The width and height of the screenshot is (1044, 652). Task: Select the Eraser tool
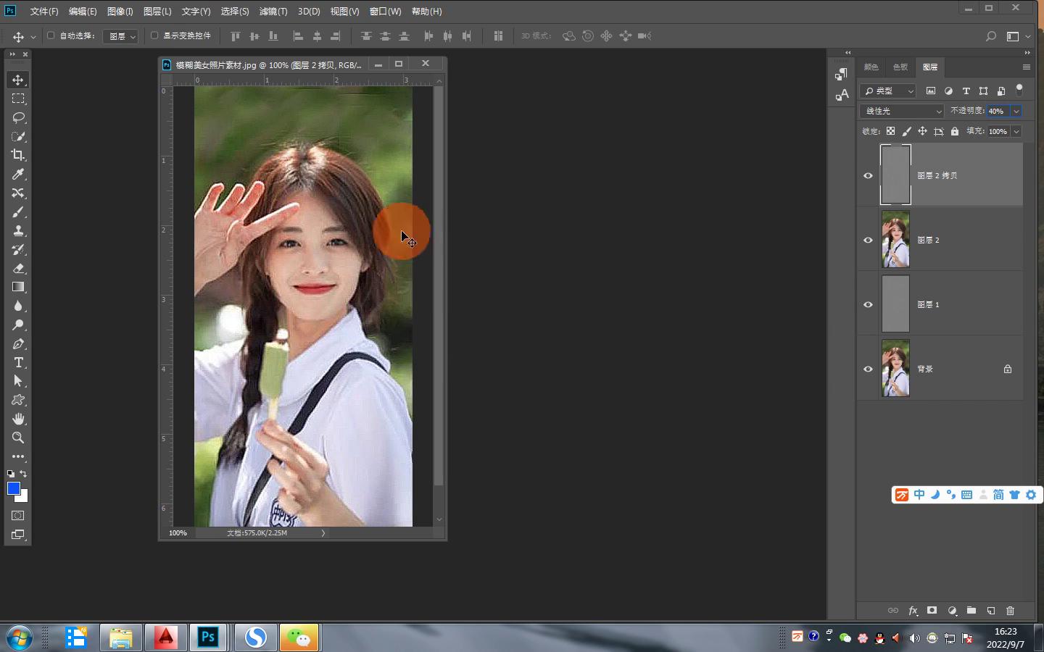[x=18, y=268]
